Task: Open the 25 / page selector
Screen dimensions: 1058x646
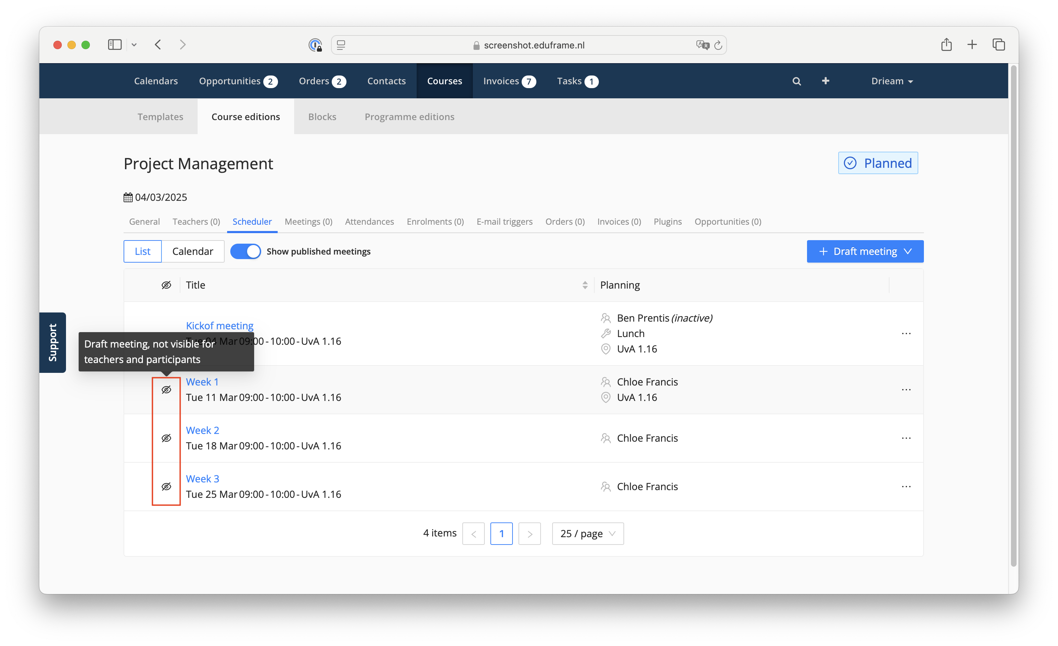Action: pos(588,533)
